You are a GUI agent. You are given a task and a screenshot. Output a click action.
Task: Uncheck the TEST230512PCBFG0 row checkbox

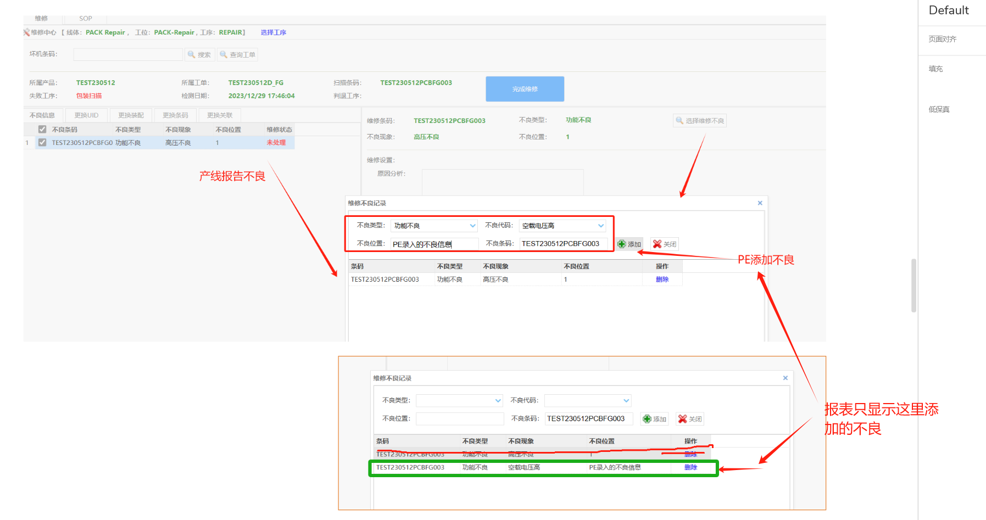(x=42, y=143)
